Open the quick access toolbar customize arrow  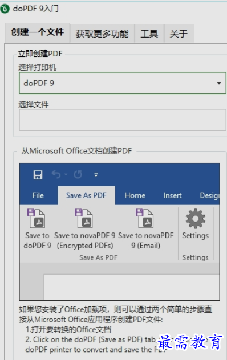point(96,175)
